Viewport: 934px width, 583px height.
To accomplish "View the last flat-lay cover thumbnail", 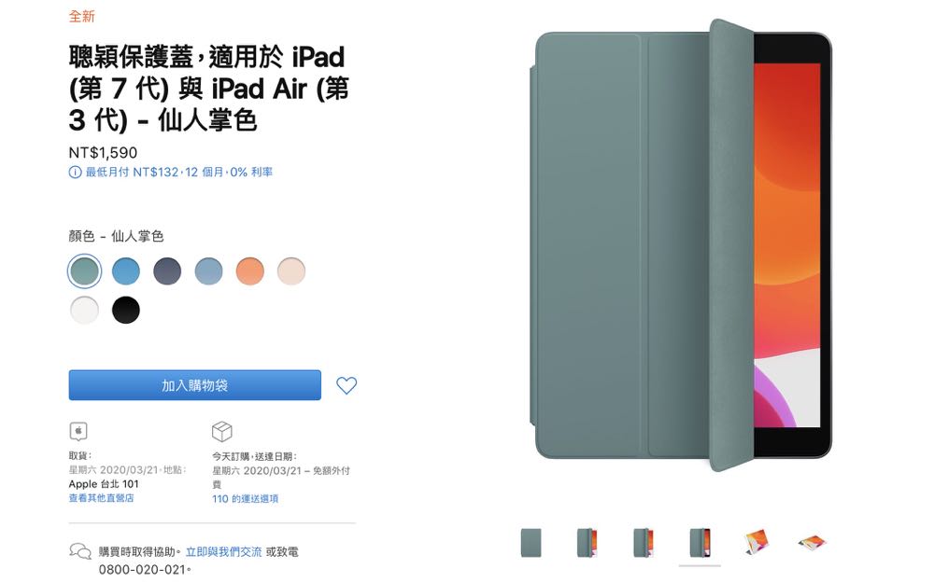I will pyautogui.click(x=813, y=543).
